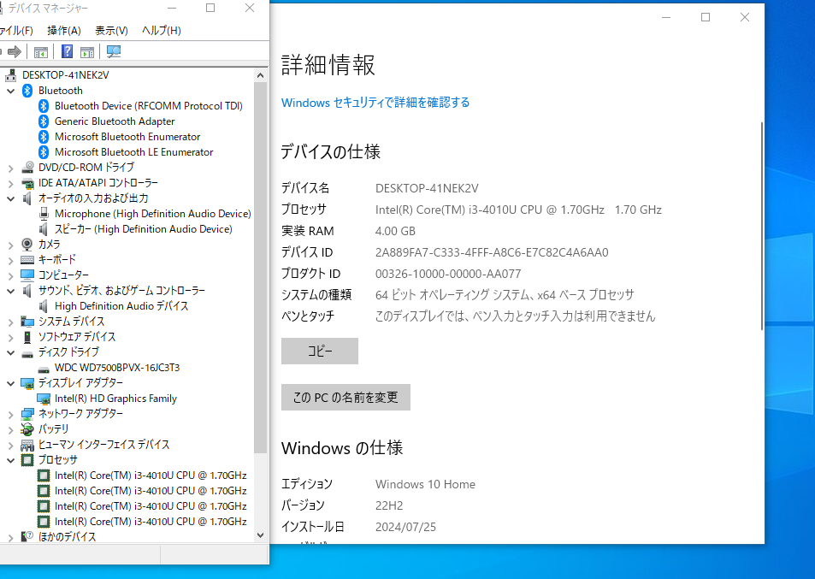815x579 pixels.
Task: Click この PC の名前を変更 button
Action: (345, 397)
